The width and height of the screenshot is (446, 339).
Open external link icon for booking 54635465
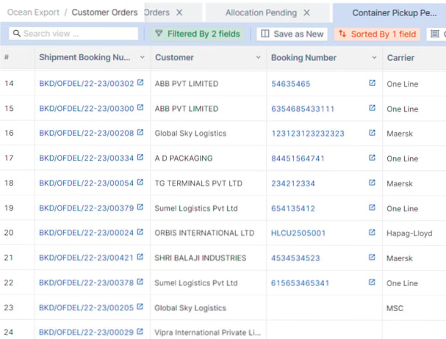point(372,83)
